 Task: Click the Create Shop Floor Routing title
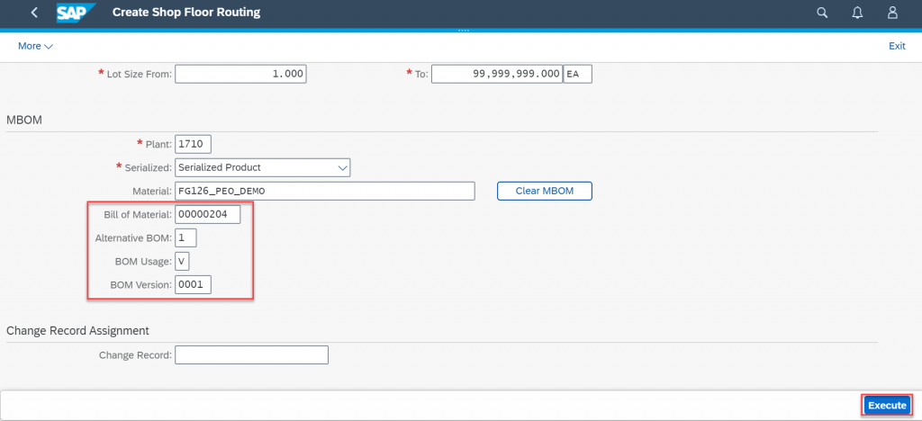point(185,13)
